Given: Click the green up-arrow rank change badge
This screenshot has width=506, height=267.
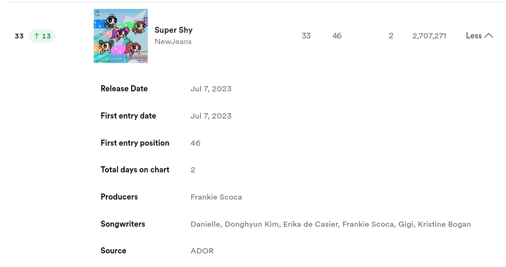Looking at the screenshot, I should click(42, 36).
